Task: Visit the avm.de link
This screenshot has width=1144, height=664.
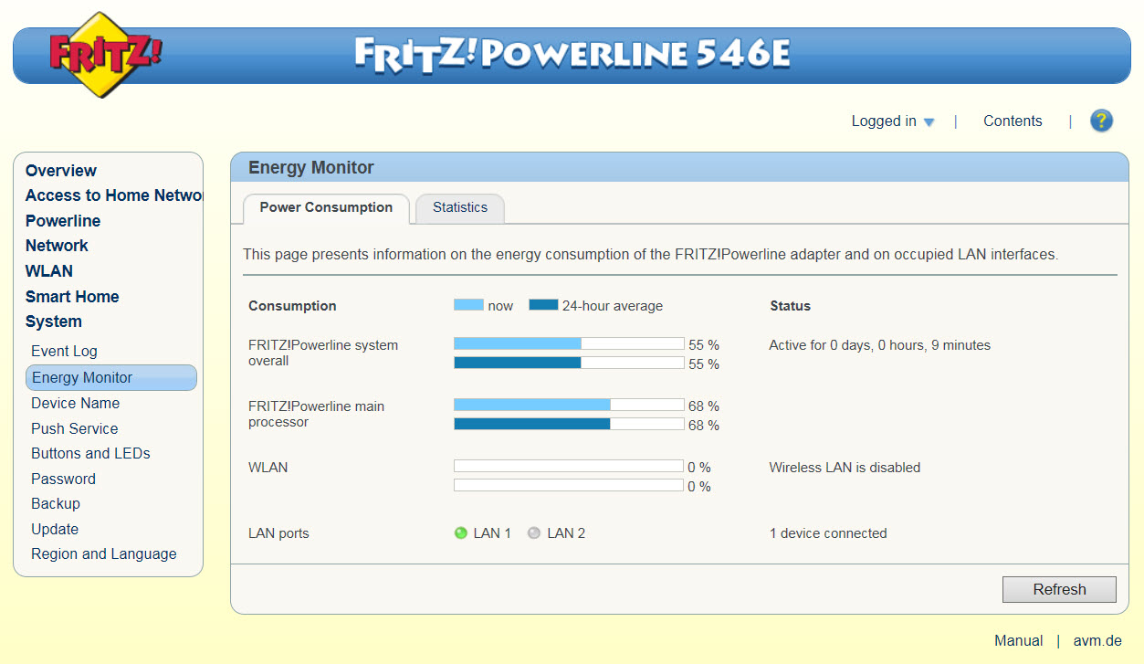Action: click(x=1097, y=640)
